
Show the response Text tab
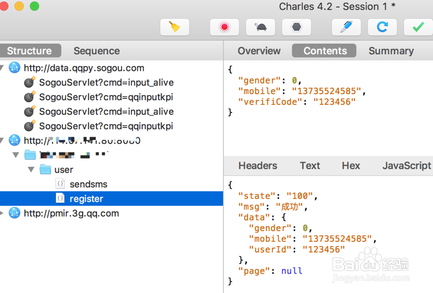[x=310, y=166]
